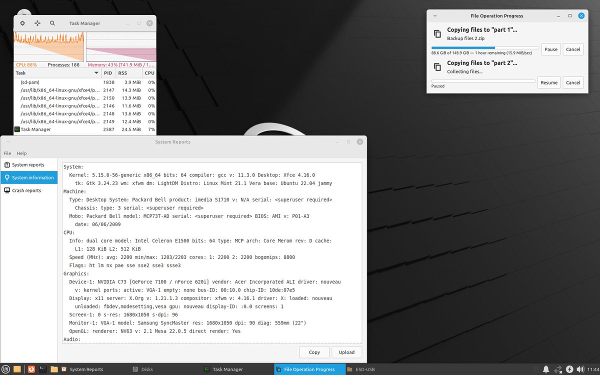Open the power manager tray icon
The image size is (600, 375).
[x=569, y=369]
